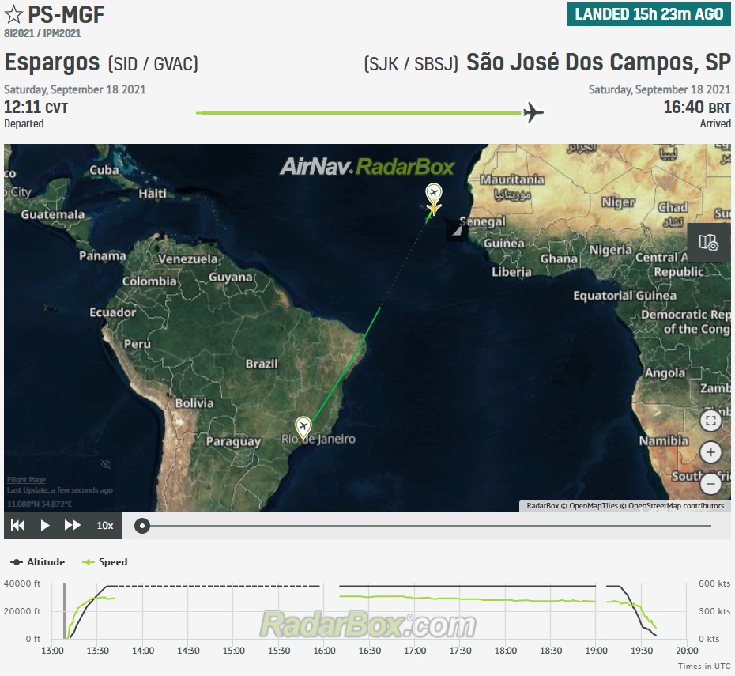Click the São José Dos Campos arrival marker
Image resolution: width=735 pixels, height=676 pixels.
point(303,427)
